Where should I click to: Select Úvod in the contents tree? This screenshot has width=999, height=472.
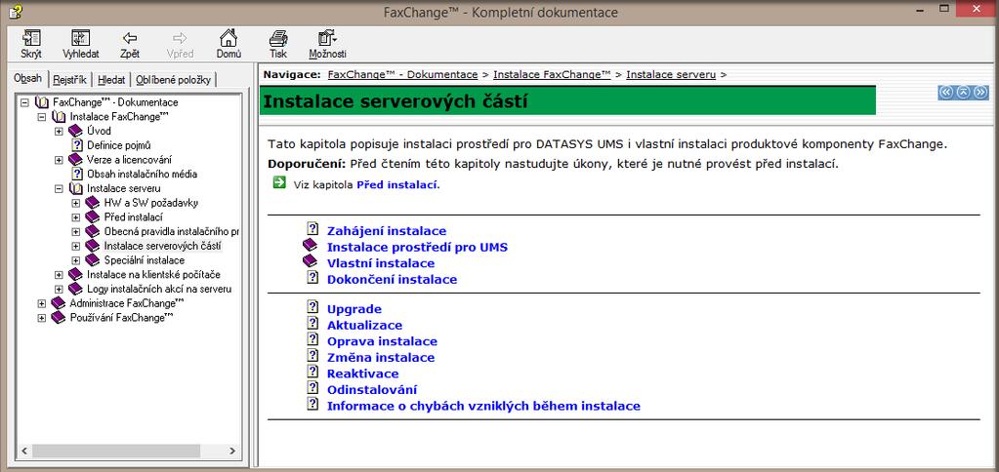99,131
